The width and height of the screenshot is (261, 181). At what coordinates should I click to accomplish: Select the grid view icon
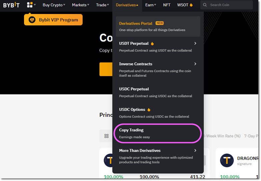point(107,136)
